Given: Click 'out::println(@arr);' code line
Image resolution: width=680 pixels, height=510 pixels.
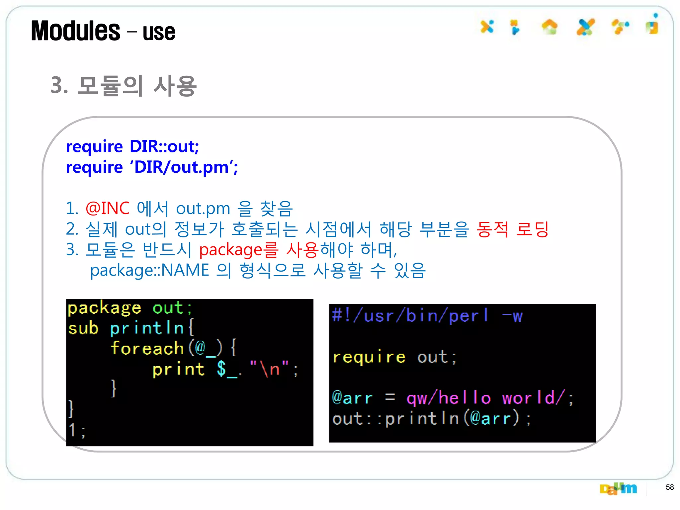Looking at the screenshot, I should (432, 418).
